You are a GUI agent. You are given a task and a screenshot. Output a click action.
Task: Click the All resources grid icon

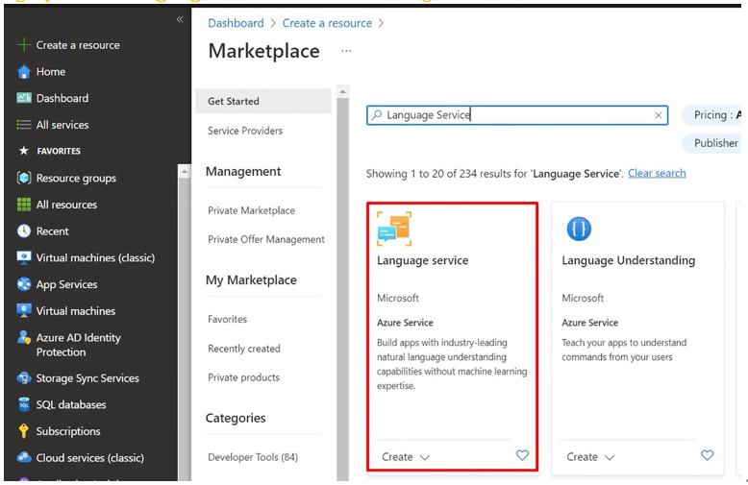23,205
